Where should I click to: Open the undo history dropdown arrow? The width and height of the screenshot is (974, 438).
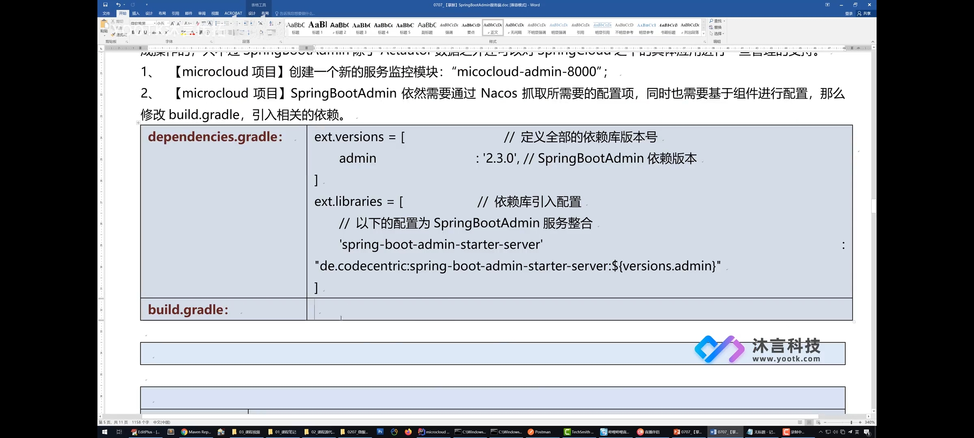point(124,5)
